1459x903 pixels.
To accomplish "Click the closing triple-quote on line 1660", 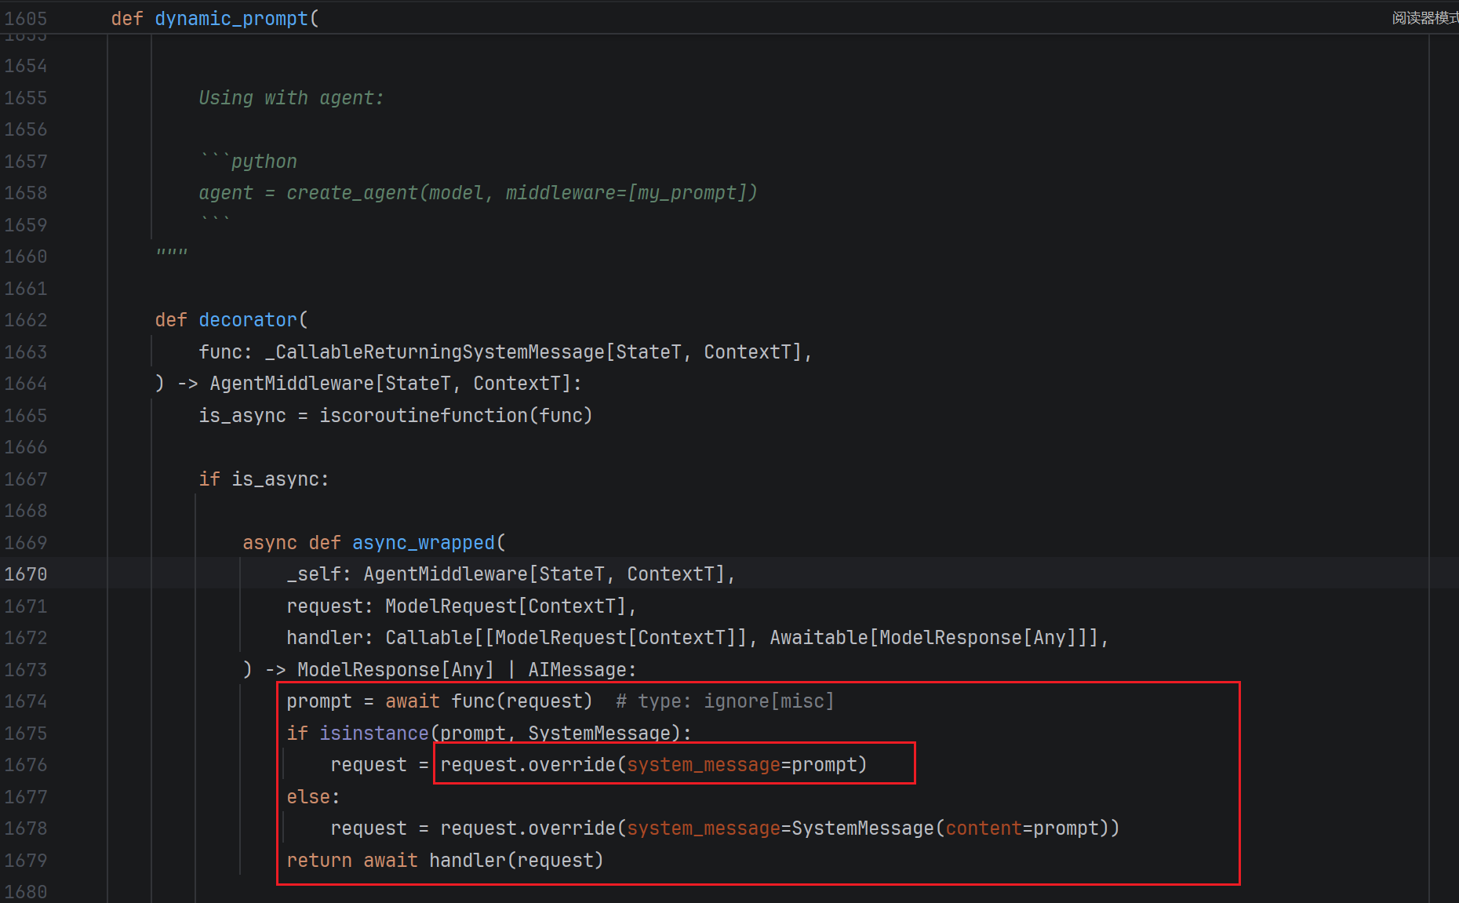I will (x=172, y=253).
